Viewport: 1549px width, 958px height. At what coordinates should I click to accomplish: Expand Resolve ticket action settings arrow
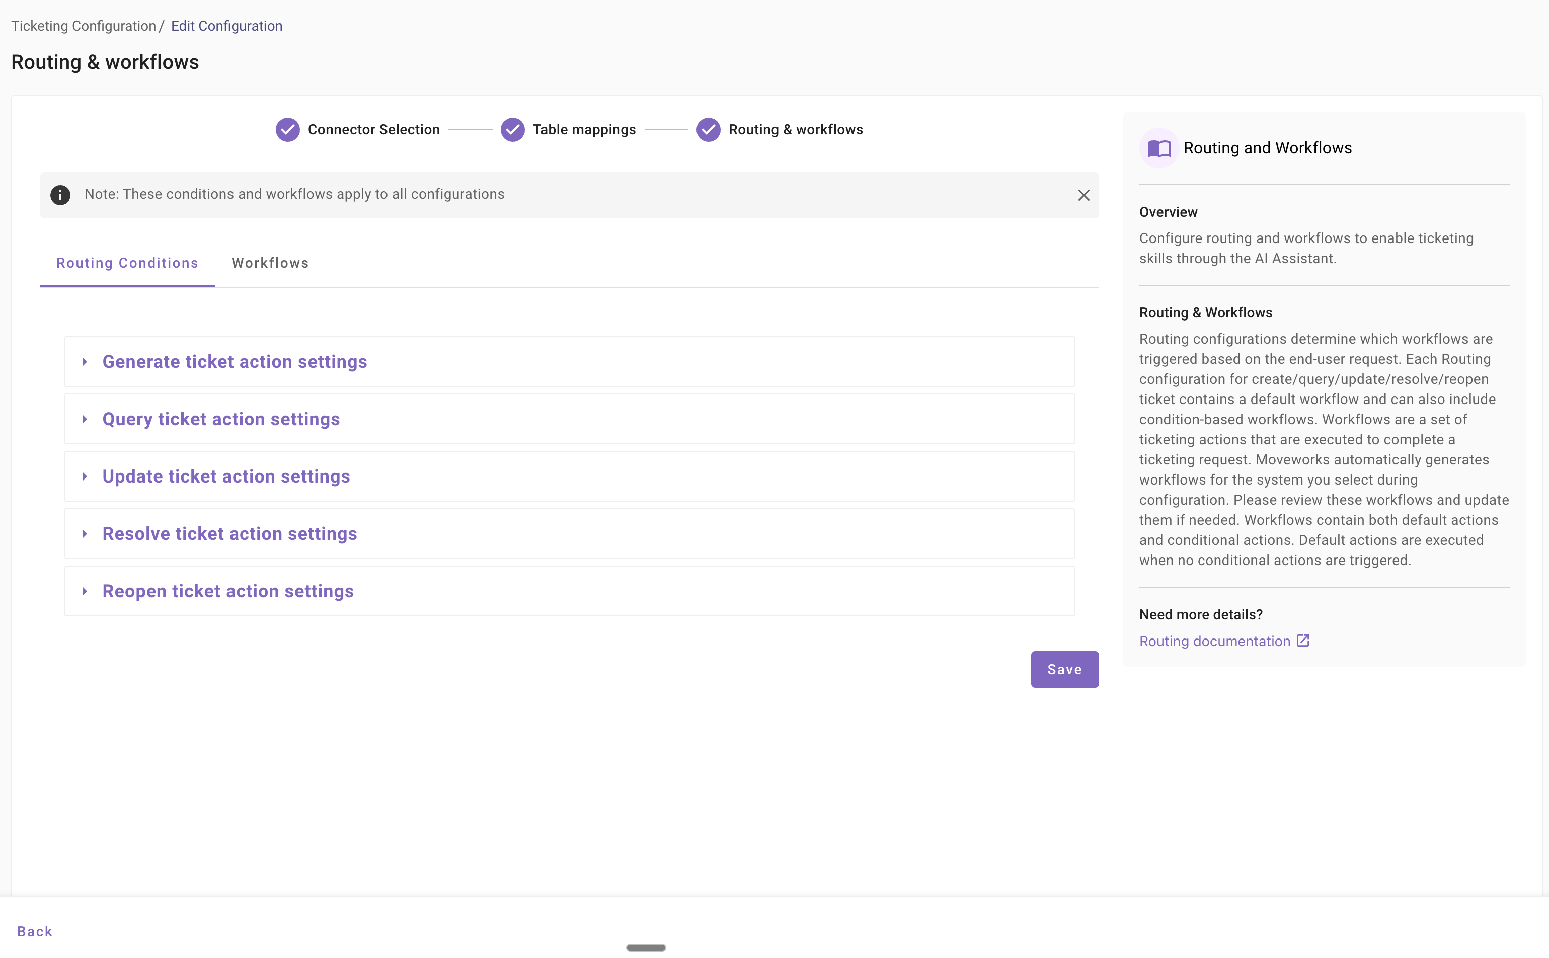[85, 534]
